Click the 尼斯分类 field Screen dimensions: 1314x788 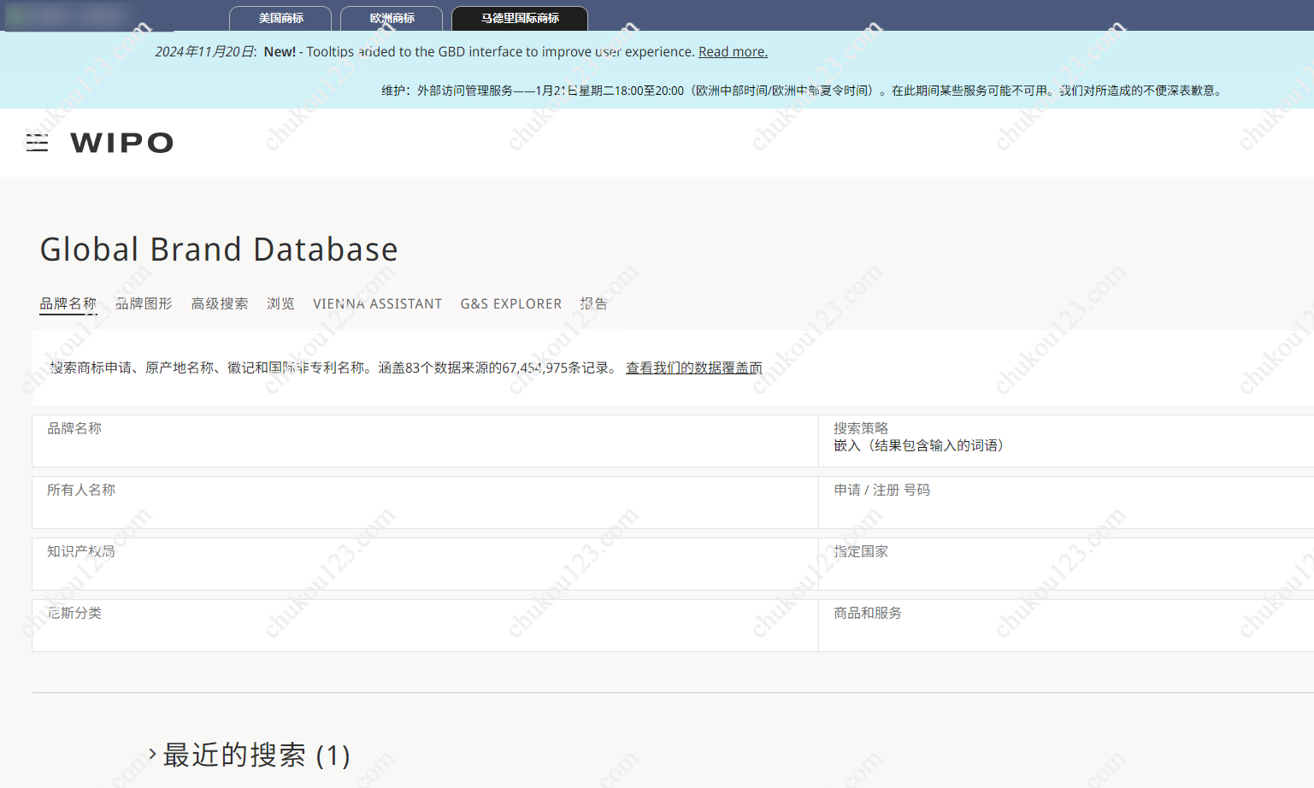click(425, 626)
